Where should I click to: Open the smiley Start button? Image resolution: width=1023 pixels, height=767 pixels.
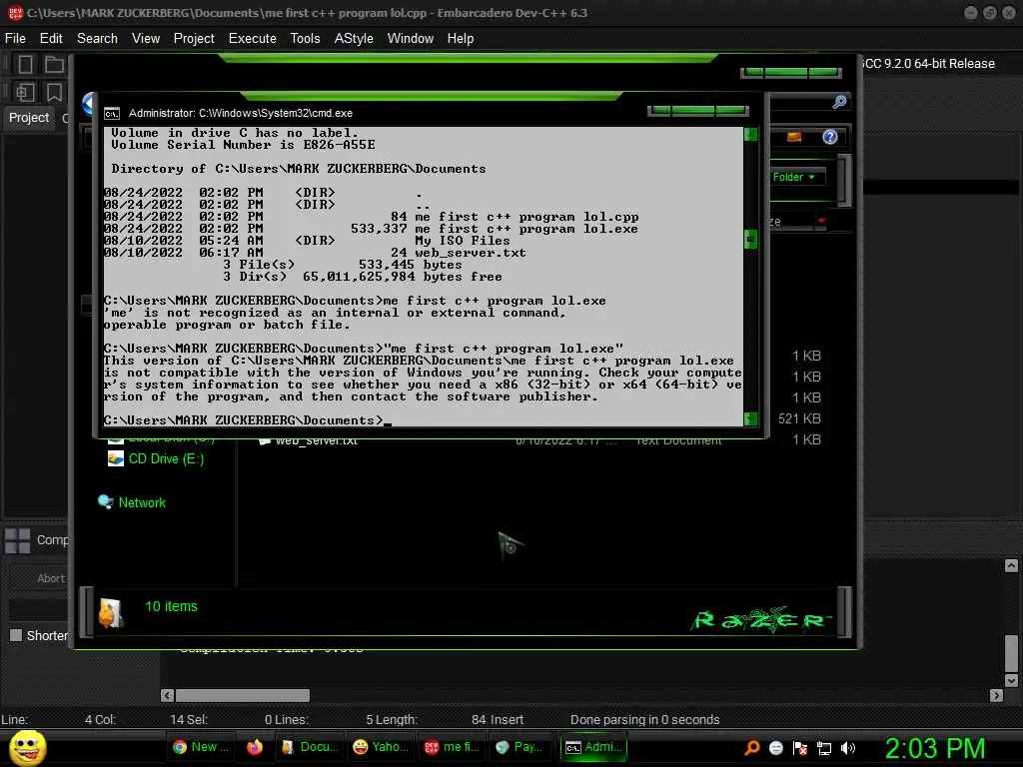(27, 747)
